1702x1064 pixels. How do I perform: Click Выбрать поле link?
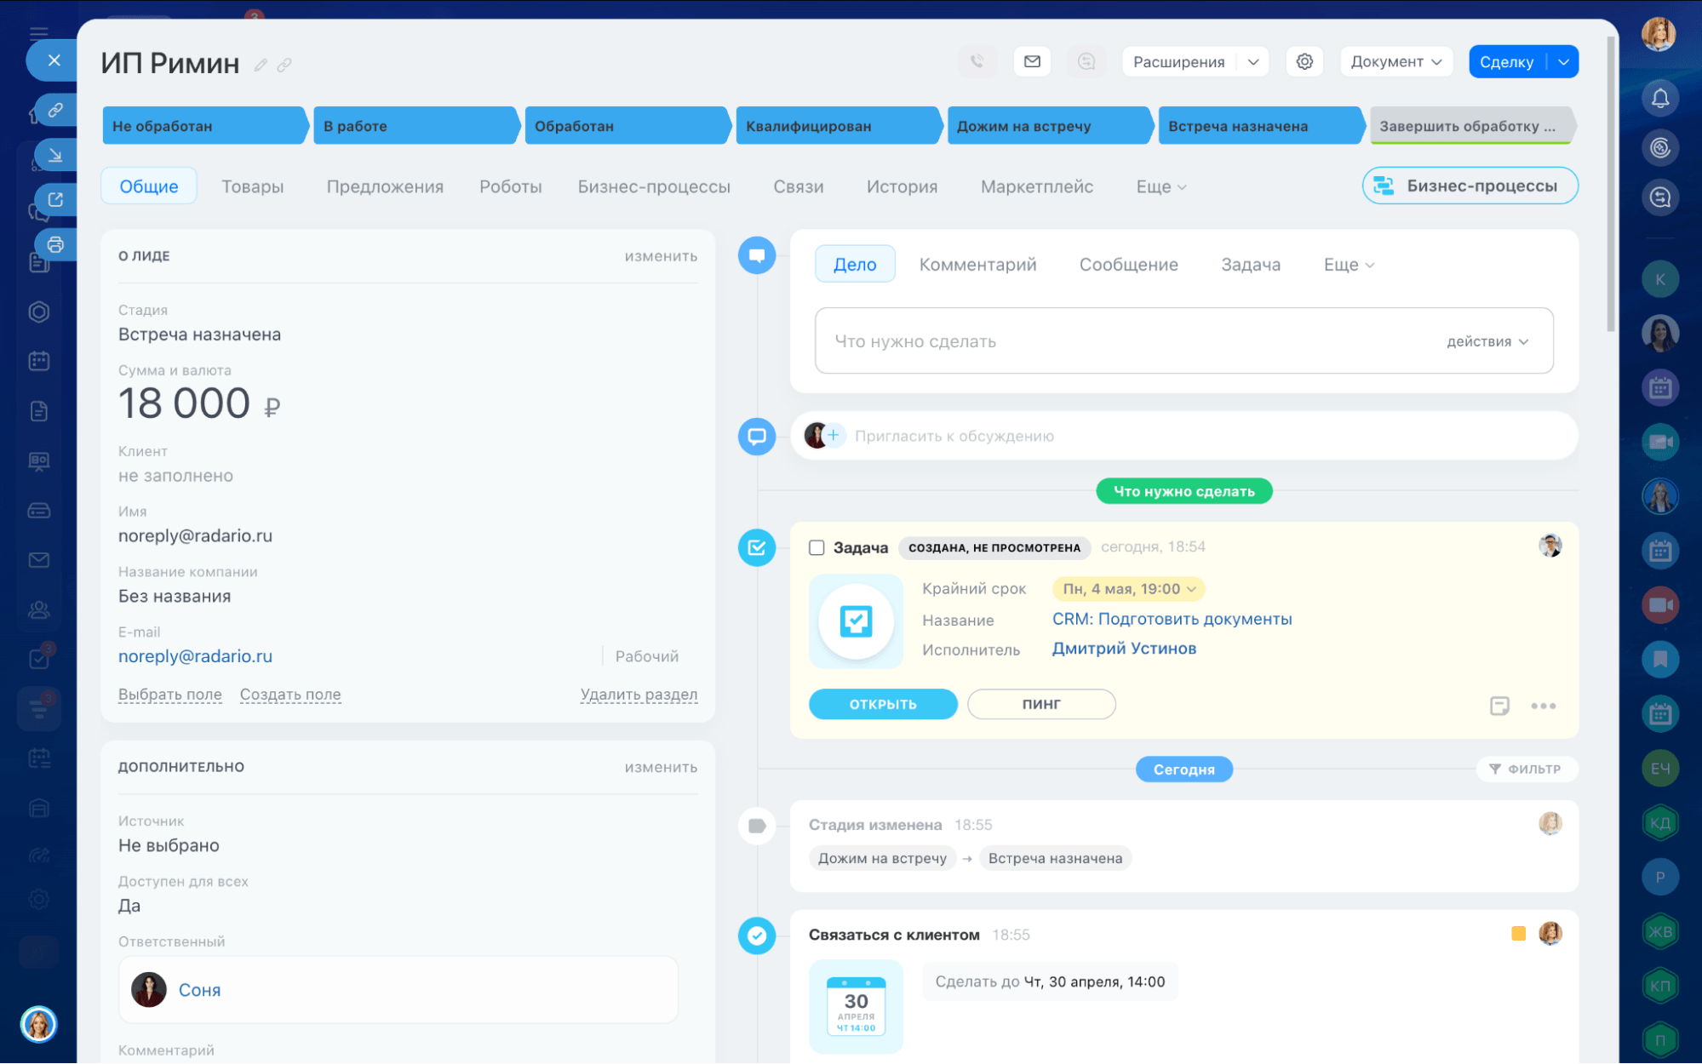pos(169,695)
